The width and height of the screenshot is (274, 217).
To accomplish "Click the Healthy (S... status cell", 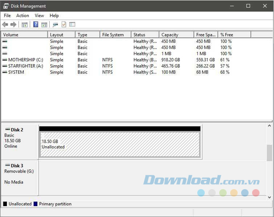I will tap(145, 72).
